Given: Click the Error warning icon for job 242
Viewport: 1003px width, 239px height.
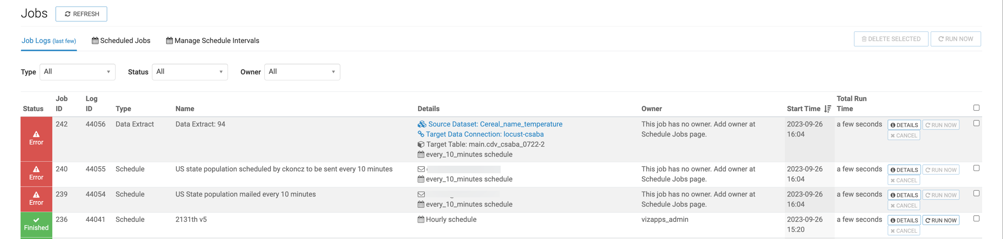Looking at the screenshot, I should click(36, 134).
